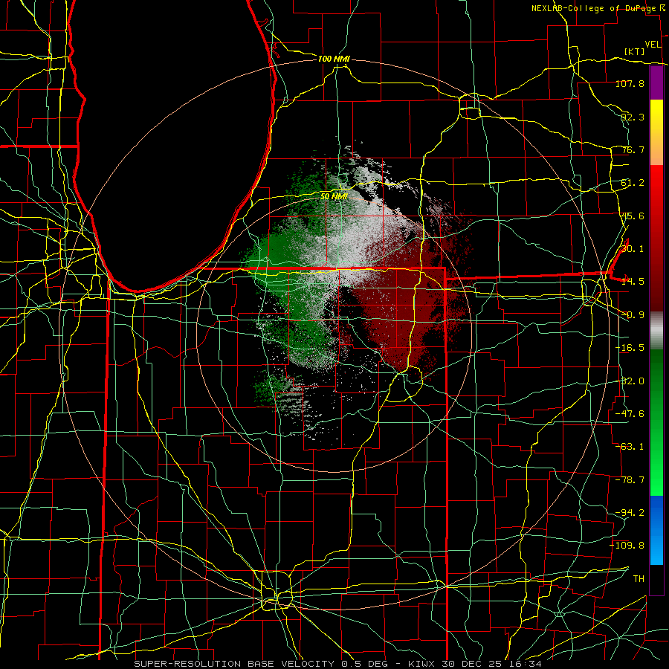Click the -47.6 legend value
Screen dimensions: 669x669
point(630,414)
